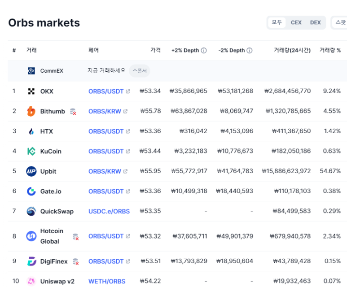Click the 지금 거래하세요 text

pyautogui.click(x=106, y=70)
